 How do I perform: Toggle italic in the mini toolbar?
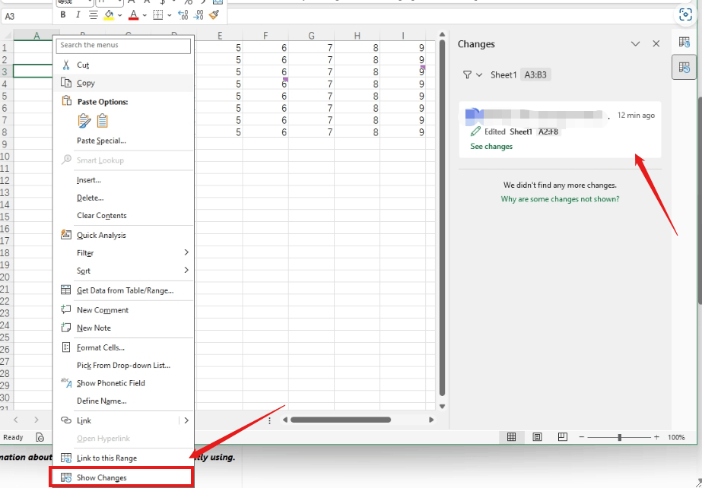[x=78, y=14]
